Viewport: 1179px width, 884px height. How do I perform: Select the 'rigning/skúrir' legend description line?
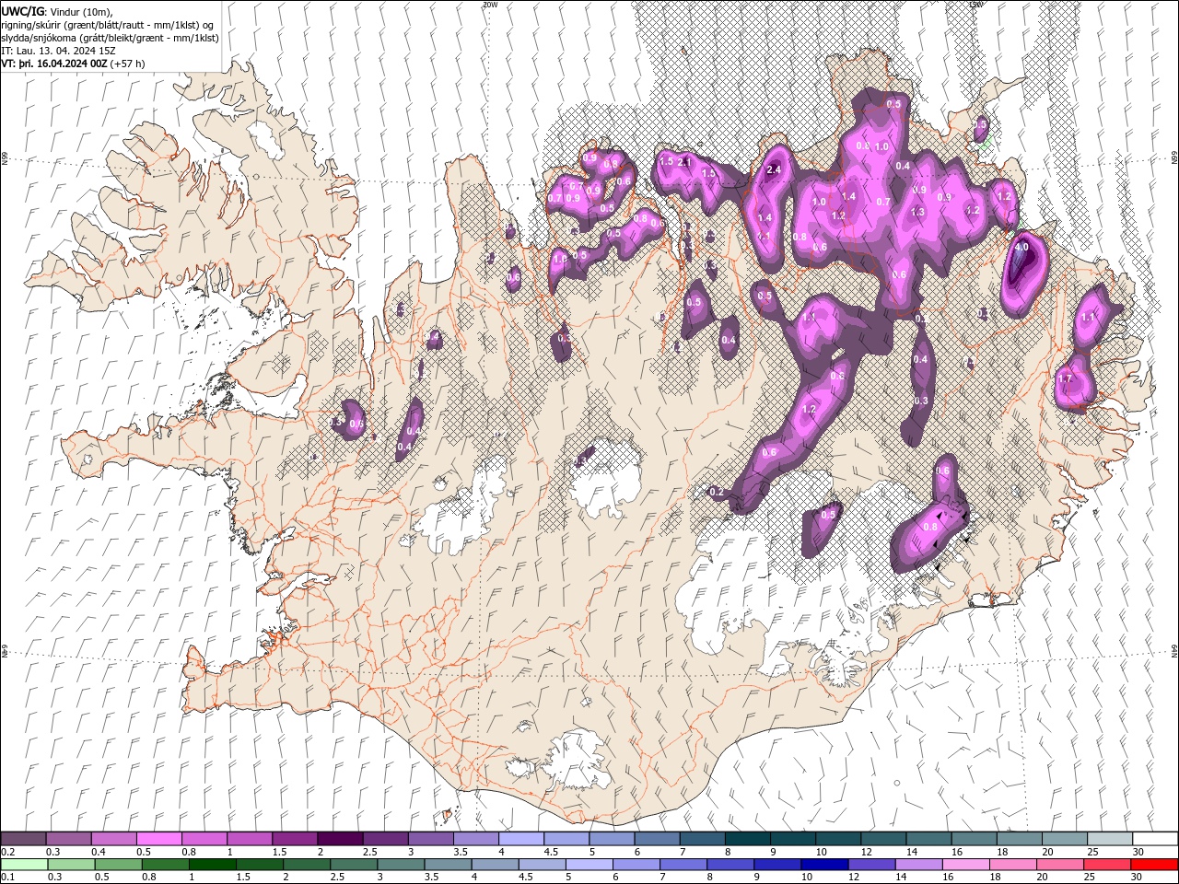point(108,24)
